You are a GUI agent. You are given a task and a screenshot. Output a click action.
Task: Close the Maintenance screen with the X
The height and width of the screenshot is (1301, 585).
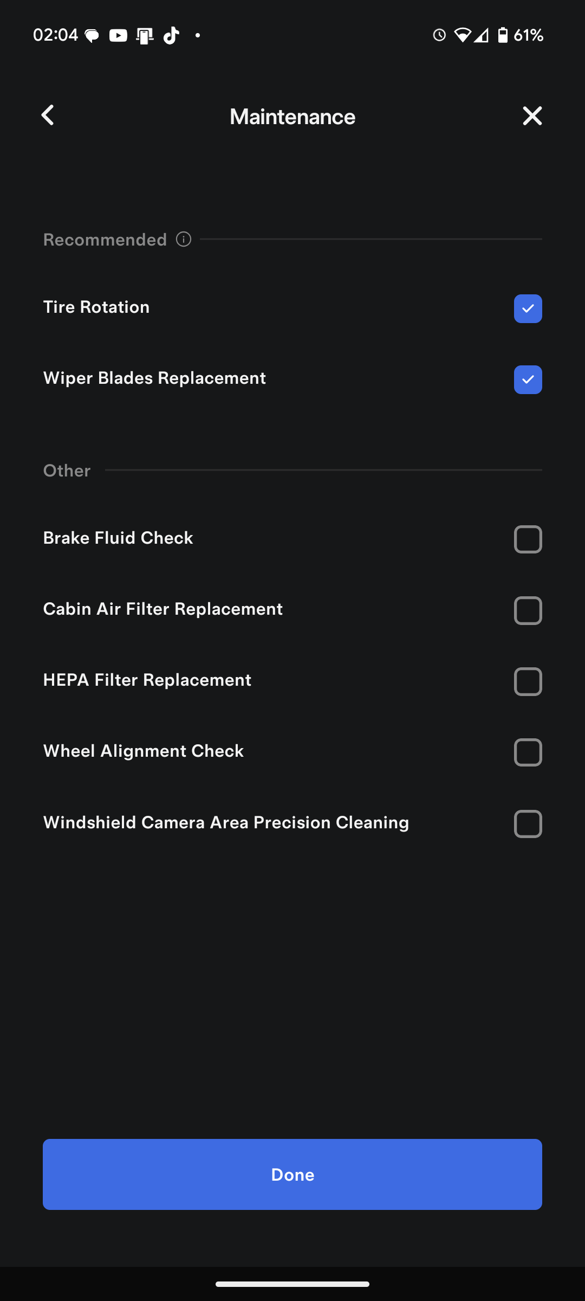click(x=532, y=115)
